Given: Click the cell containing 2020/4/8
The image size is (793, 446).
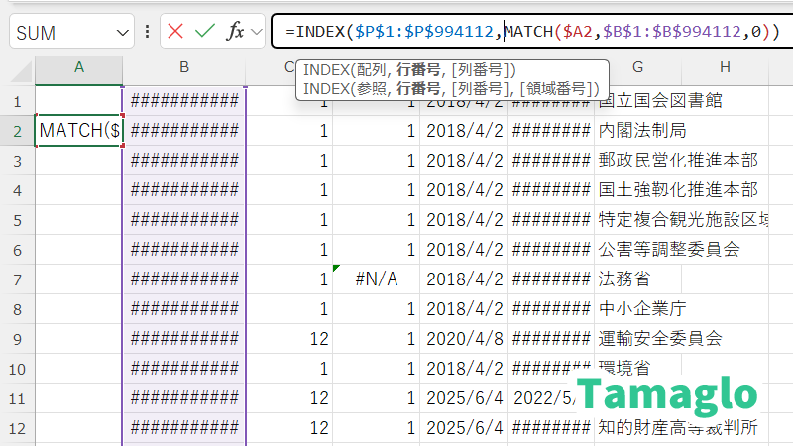Looking at the screenshot, I should pos(463,339).
